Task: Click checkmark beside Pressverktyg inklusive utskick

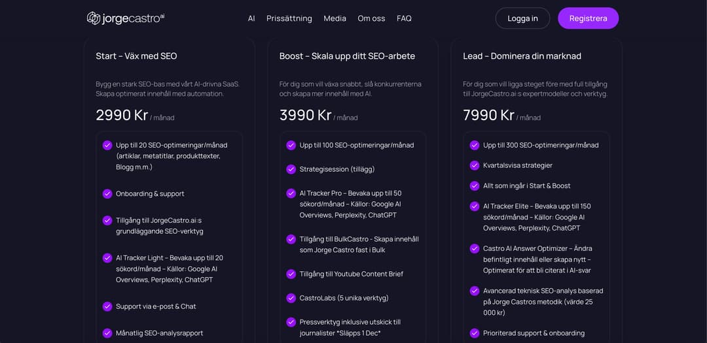Action: (291, 322)
